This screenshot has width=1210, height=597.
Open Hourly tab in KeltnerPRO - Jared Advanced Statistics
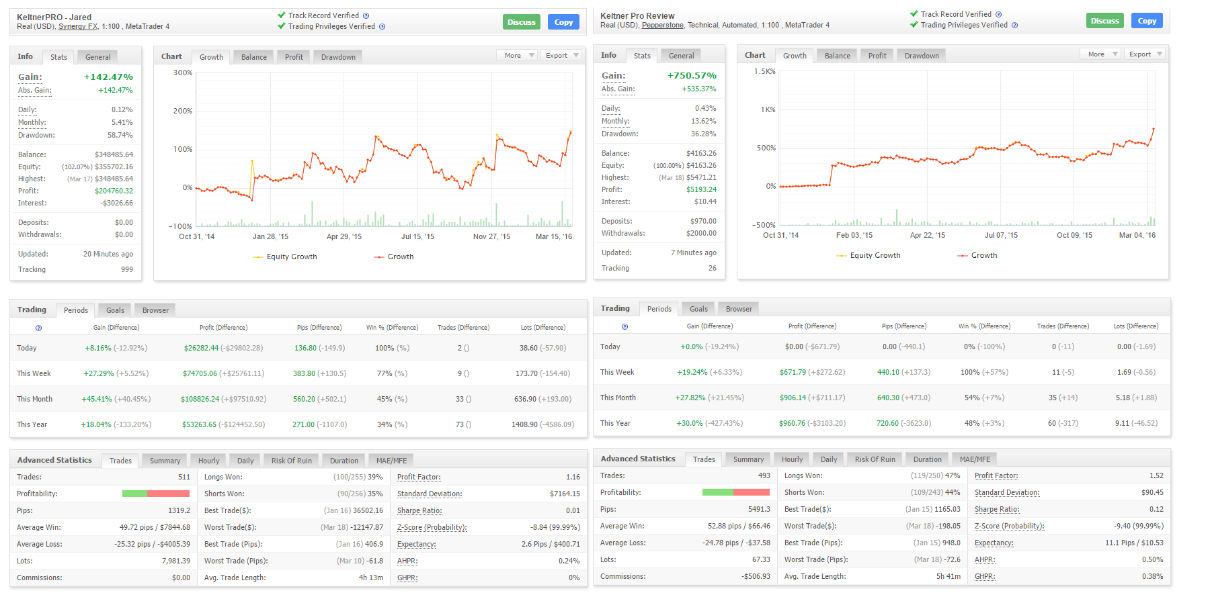[x=208, y=461]
